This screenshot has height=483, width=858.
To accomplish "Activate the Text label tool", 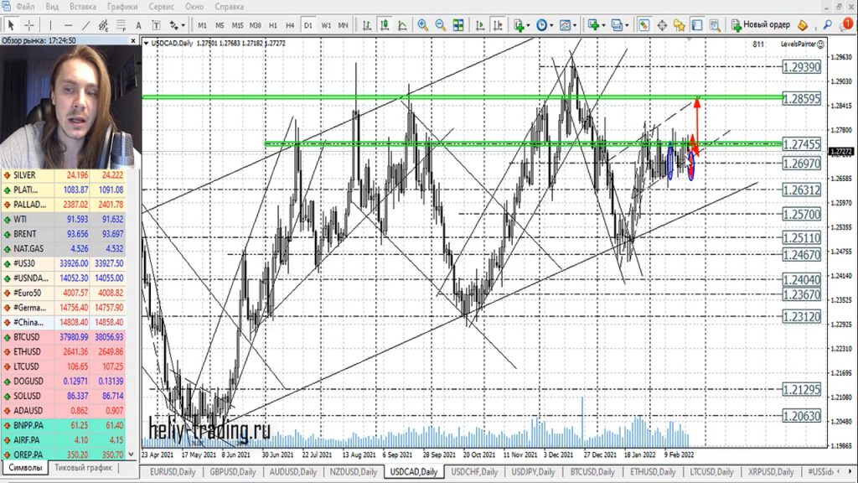I will pyautogui.click(x=139, y=25).
